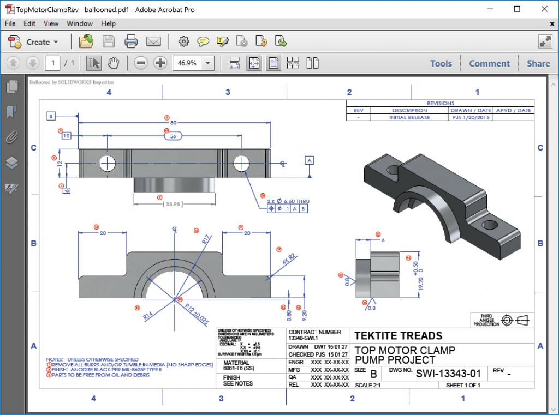Open the Page Thumbnails side panel
This screenshot has width=559, height=415.
12,87
